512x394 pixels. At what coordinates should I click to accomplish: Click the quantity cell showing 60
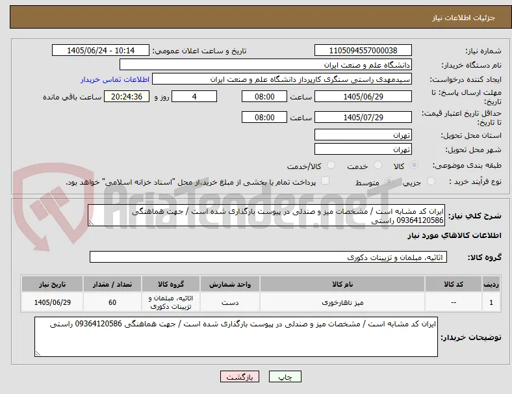(x=112, y=302)
